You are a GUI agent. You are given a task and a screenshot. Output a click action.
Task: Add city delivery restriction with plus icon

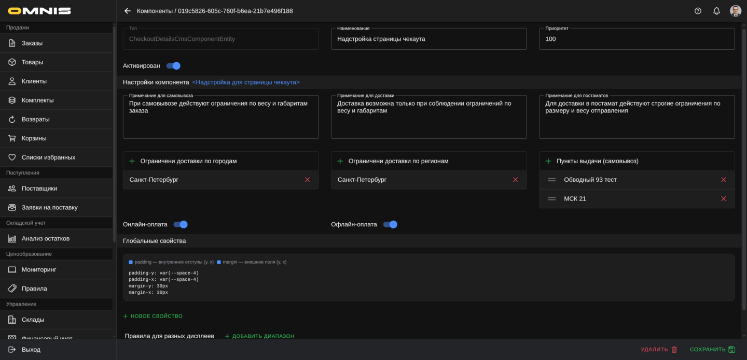coord(132,161)
